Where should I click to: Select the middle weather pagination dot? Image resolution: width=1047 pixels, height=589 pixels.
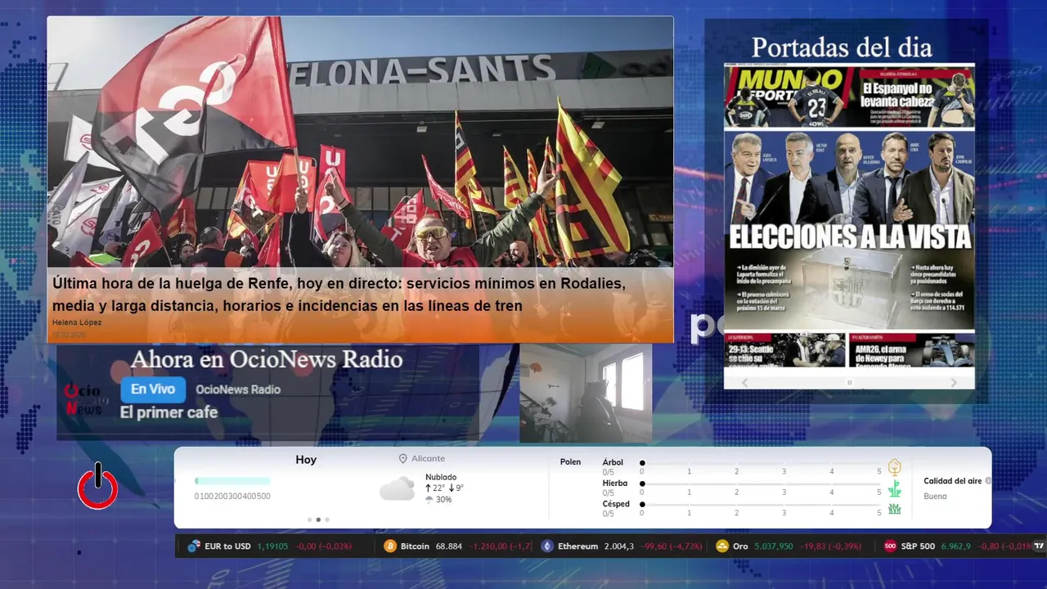(x=318, y=519)
